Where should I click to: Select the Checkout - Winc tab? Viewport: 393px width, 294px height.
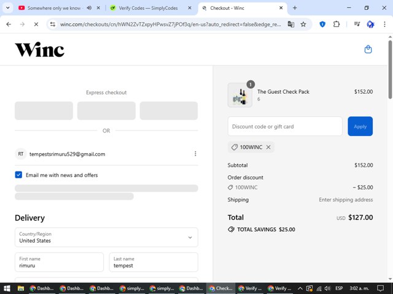[x=227, y=8]
